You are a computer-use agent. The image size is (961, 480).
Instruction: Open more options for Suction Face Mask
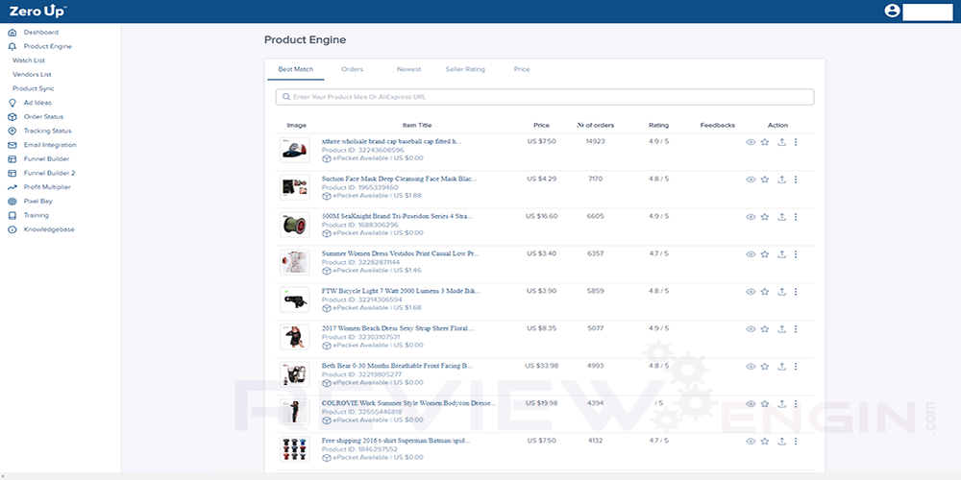coord(796,180)
